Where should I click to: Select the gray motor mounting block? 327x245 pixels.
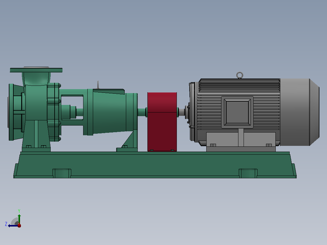pos(241,142)
